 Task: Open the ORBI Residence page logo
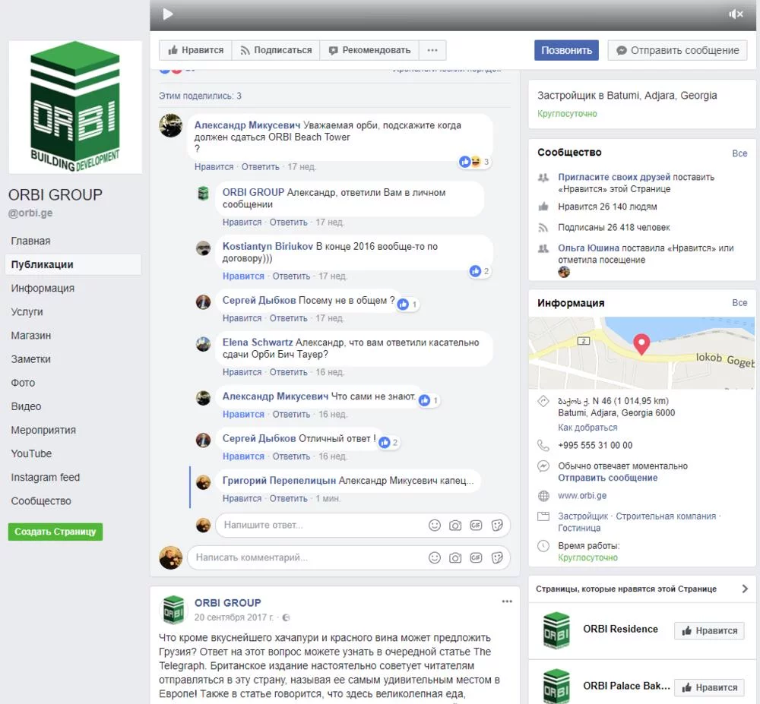(556, 630)
